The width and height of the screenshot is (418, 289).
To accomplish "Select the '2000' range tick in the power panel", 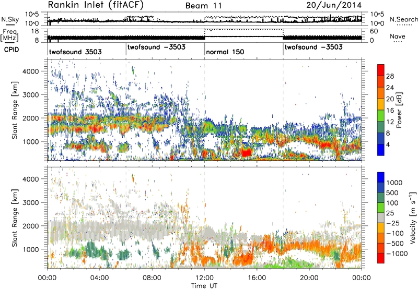I will click(x=30, y=118).
